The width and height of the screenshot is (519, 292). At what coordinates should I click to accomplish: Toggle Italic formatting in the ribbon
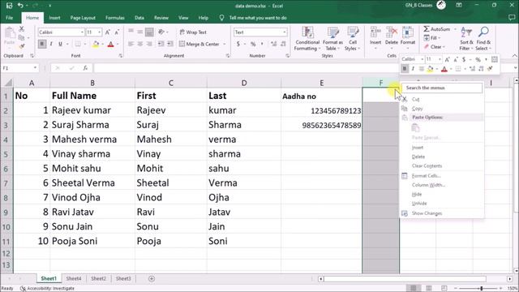click(51, 44)
